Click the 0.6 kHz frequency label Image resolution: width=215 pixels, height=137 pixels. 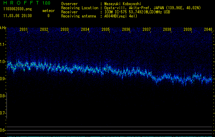3,130
